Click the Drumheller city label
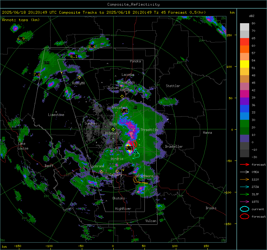267x250 pixels. (174, 147)
